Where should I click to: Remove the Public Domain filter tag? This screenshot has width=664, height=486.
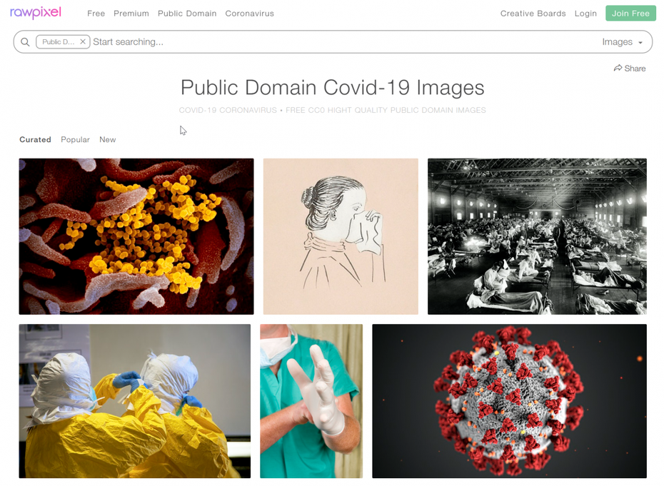tap(83, 41)
